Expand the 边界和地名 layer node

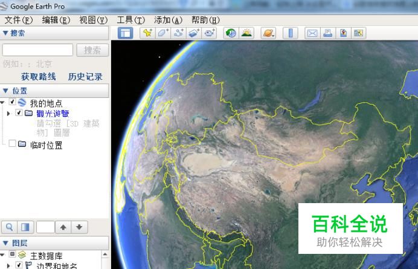tap(8, 266)
